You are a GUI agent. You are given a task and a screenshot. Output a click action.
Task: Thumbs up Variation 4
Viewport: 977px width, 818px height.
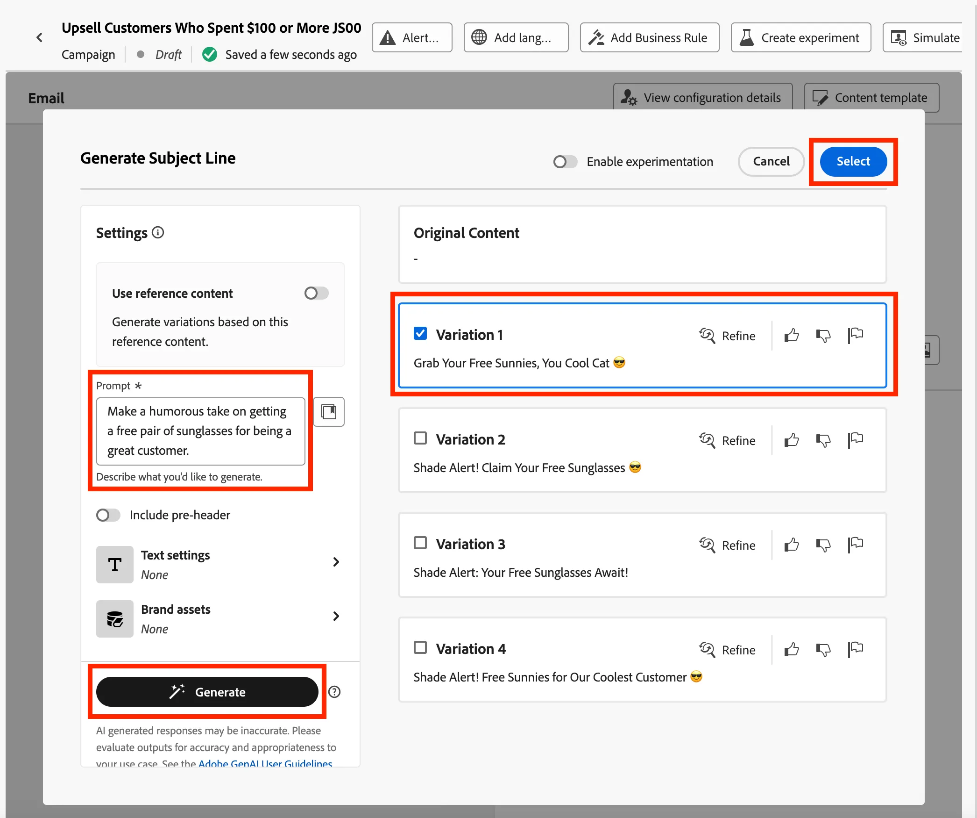[792, 649]
